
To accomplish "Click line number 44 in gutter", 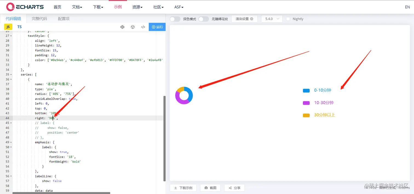I will pos(7,118).
